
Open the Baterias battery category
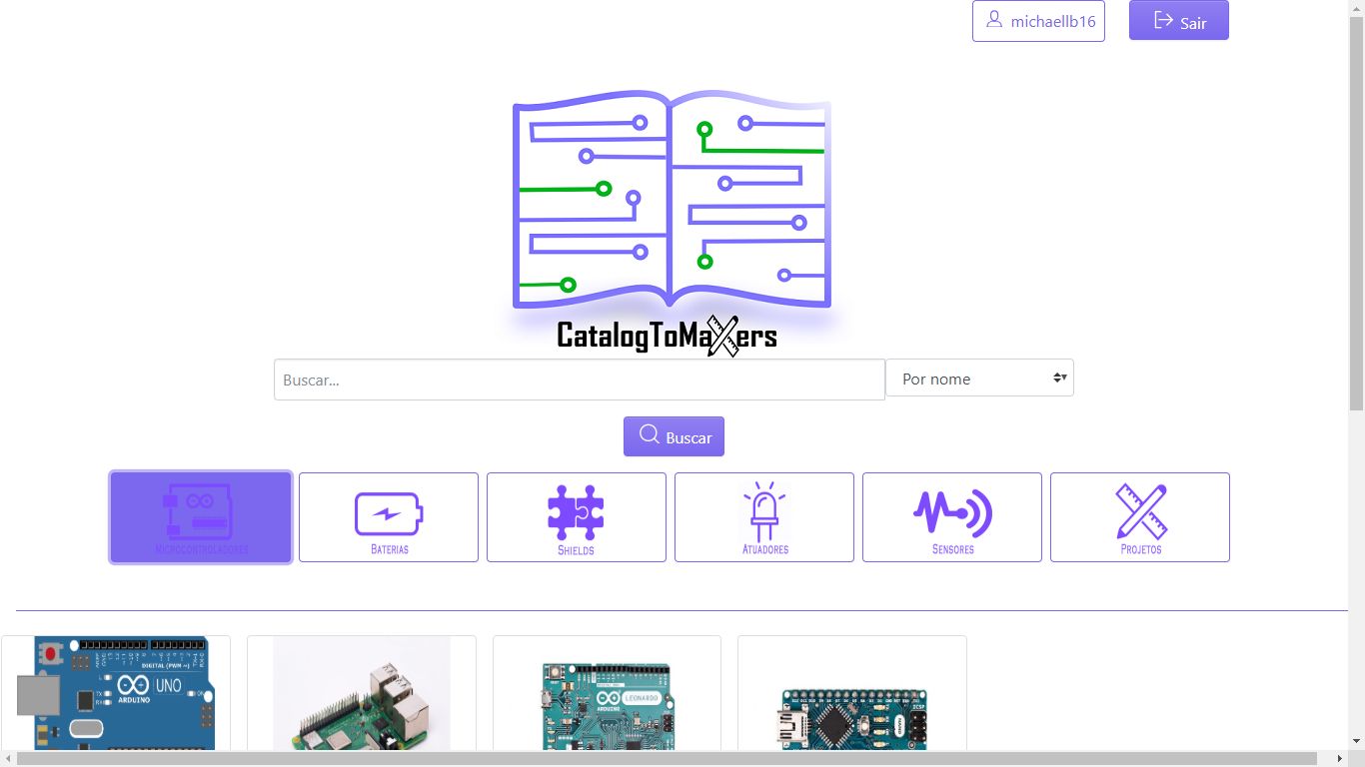click(389, 516)
